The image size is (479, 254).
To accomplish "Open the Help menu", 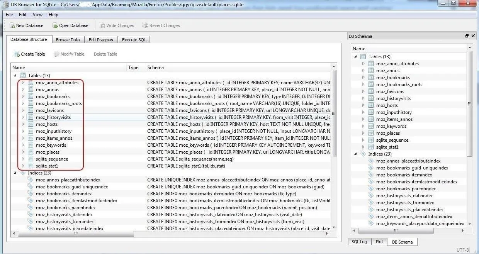I will click(53, 15).
